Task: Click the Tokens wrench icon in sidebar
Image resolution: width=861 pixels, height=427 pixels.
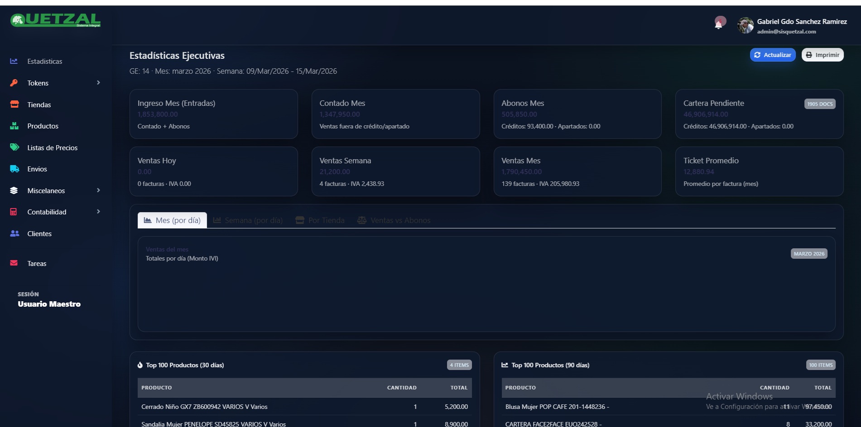Action: click(x=14, y=83)
